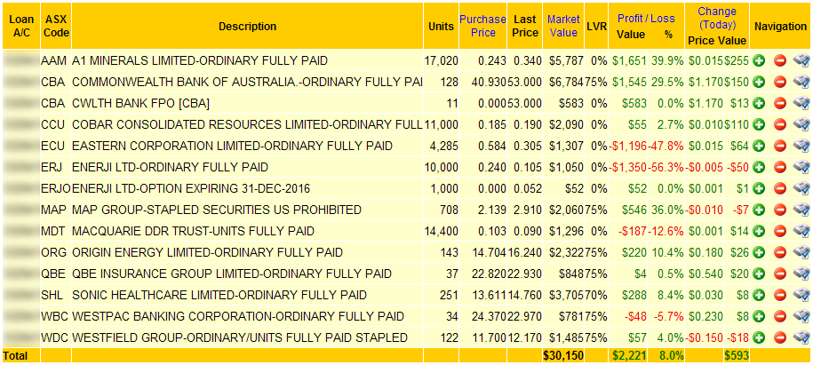Click green plus icon in CCU row
813x365 pixels.
click(759, 124)
